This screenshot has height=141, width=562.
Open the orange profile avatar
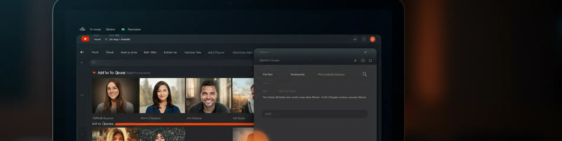pyautogui.click(x=373, y=39)
